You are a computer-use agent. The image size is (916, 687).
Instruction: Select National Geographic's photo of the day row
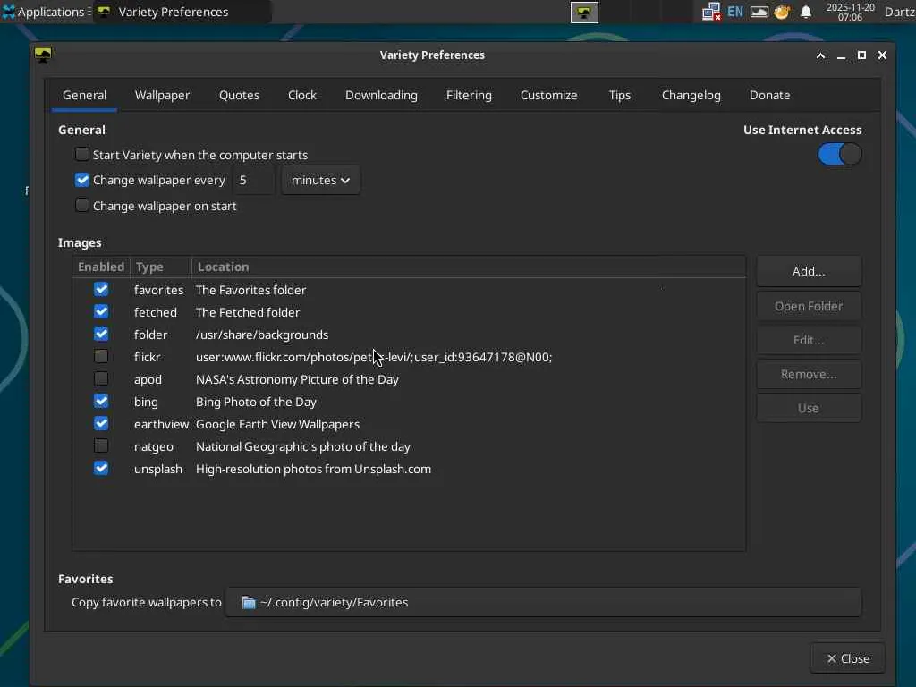tap(409, 446)
